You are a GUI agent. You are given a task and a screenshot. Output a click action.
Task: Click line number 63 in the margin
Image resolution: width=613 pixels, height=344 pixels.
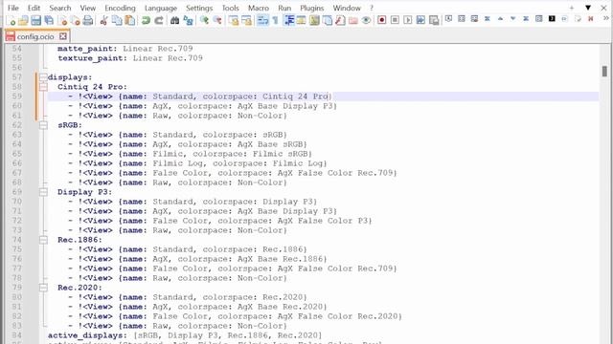[x=17, y=135]
